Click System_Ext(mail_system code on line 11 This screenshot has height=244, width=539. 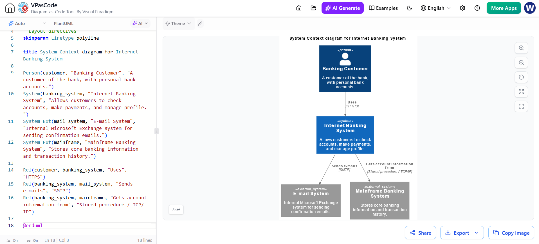(x=79, y=128)
